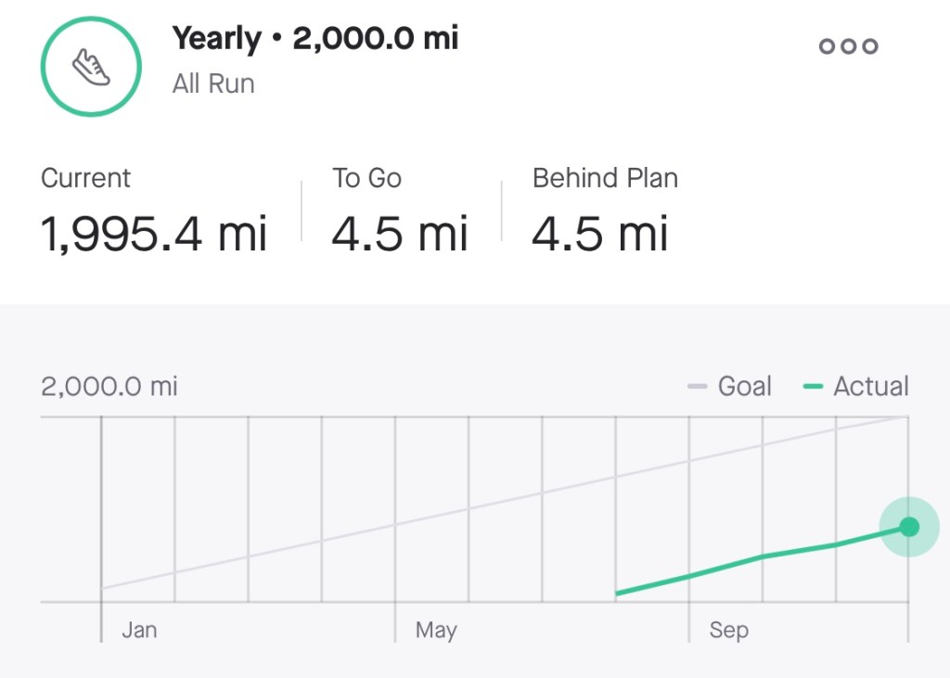Select the Actual legend label
Image resolution: width=950 pixels, height=678 pixels.
[x=871, y=386]
